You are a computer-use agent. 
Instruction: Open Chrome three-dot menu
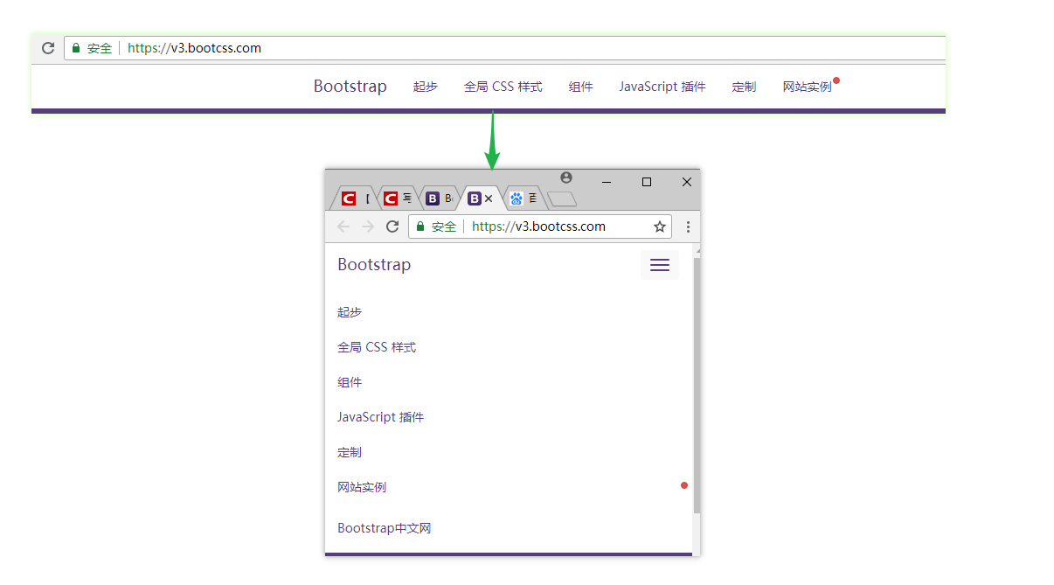[688, 226]
